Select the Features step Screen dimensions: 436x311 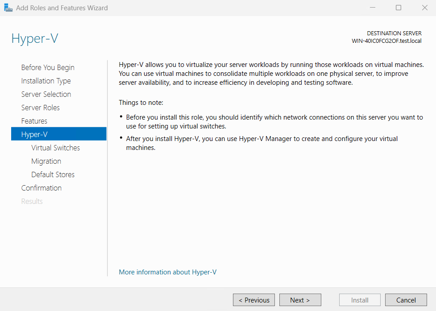34,121
